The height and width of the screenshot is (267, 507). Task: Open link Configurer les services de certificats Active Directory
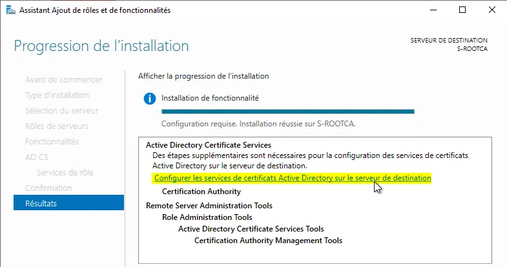pos(293,178)
